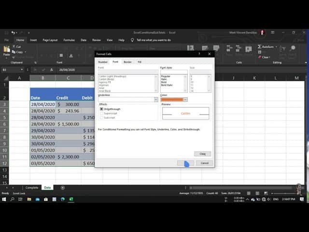Switch to the Fill tab
The height and width of the screenshot is (232, 309).
tap(140, 62)
